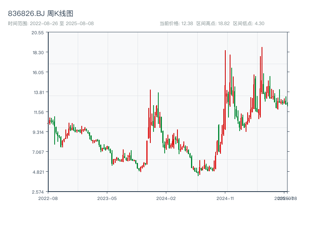Screen dimensions: 319x239
Task: Click the tallest red candlestick near 18.82 peak
Action: tap(262, 70)
